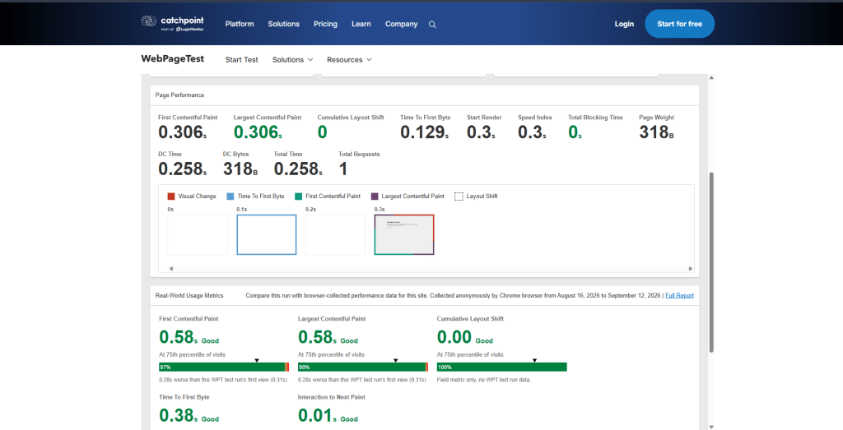Click the purple Largest Contentful Paint legend swatch
Image resolution: width=843 pixels, height=430 pixels.
click(375, 197)
